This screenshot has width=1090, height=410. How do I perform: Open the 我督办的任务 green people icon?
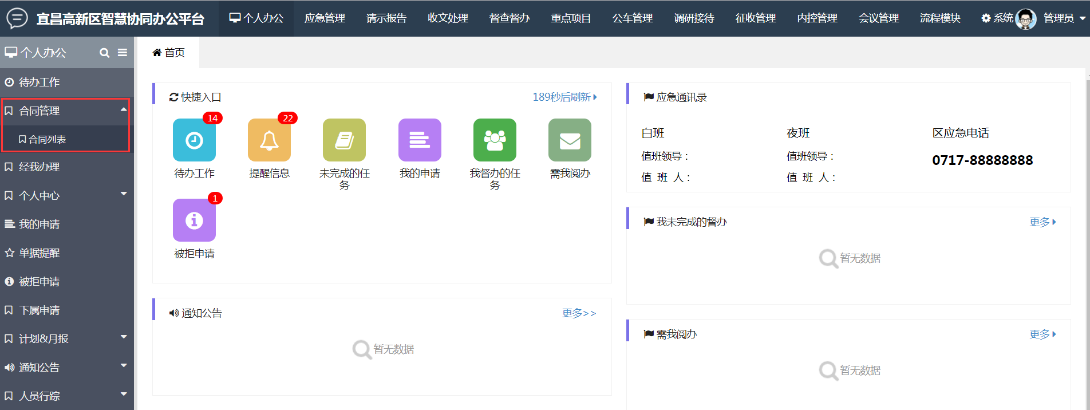495,140
